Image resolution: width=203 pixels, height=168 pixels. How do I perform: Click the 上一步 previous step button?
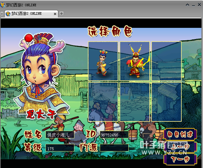pyautogui.click(x=180, y=147)
